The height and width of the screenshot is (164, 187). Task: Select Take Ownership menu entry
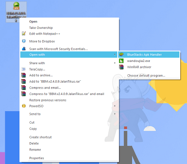point(69,28)
